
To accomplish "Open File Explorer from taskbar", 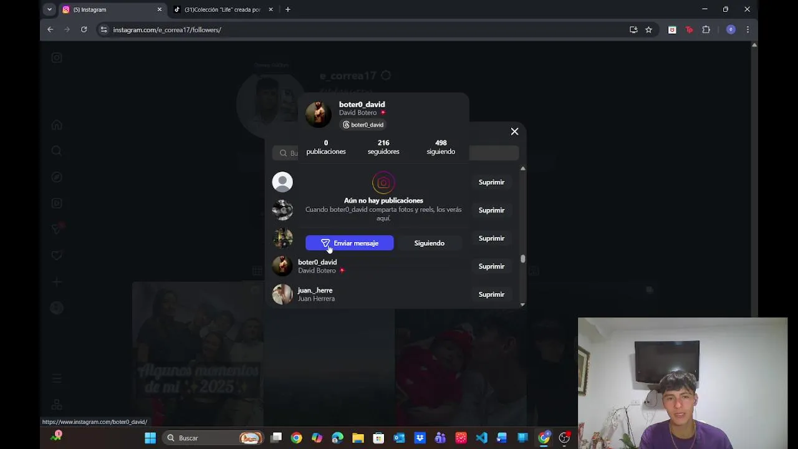I will [x=358, y=438].
